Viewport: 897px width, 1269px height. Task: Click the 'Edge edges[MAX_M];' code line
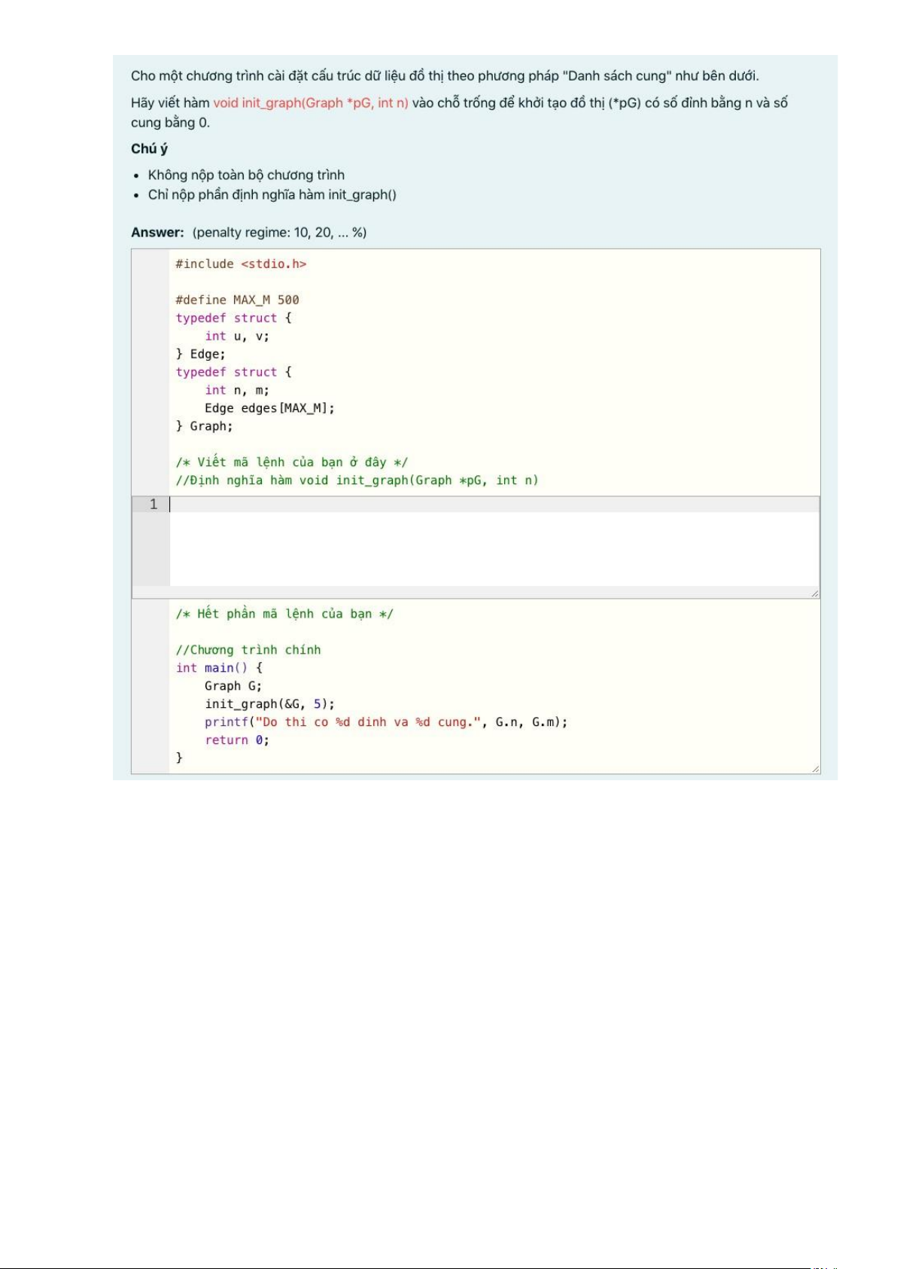269,408
